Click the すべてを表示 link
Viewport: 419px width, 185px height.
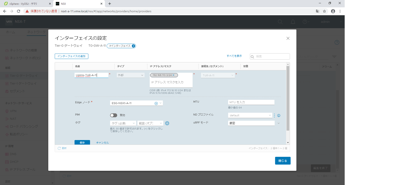click(234, 56)
